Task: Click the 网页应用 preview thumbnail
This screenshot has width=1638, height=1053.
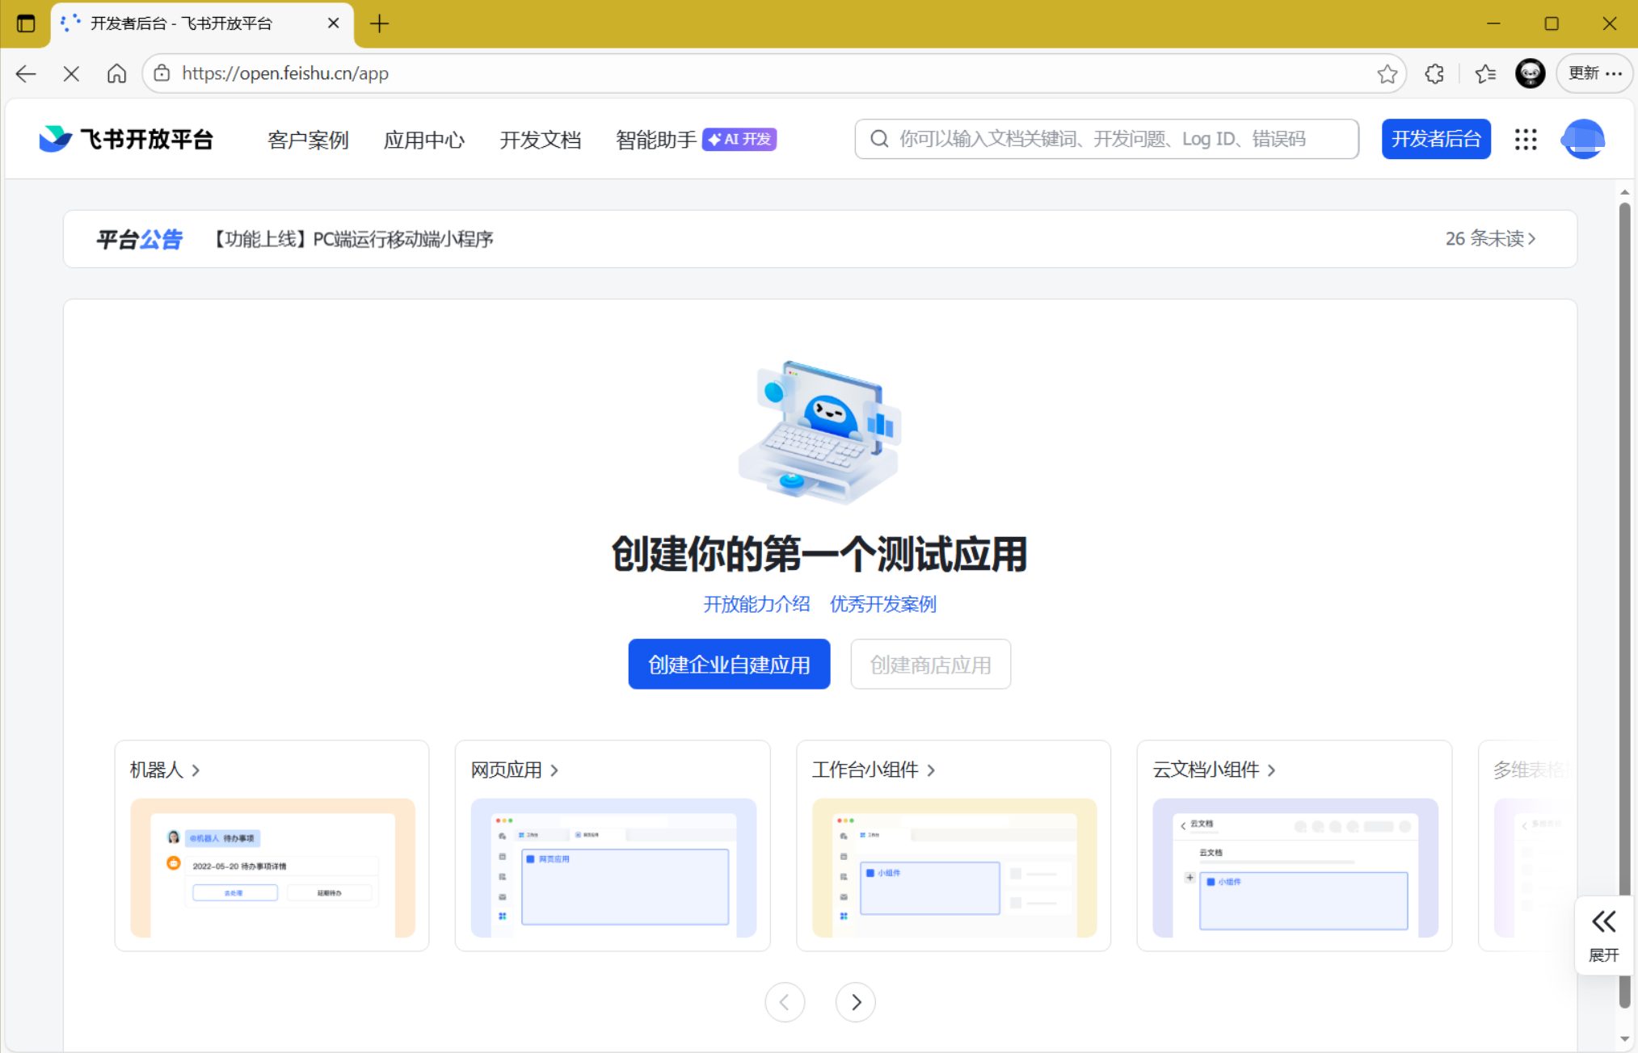Action: pyautogui.click(x=613, y=867)
